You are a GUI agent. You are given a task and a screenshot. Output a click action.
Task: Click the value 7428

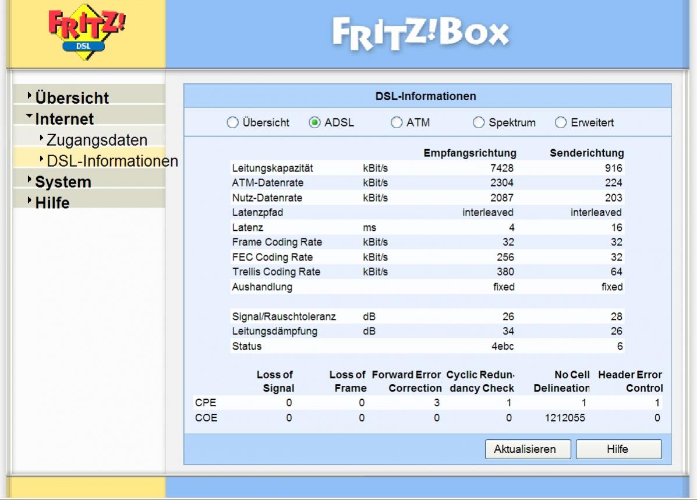pyautogui.click(x=502, y=168)
